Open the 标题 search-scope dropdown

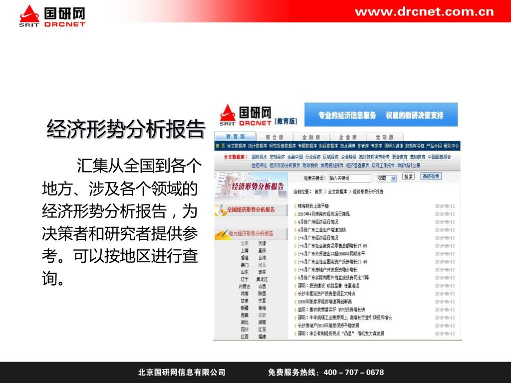[x=387, y=178]
